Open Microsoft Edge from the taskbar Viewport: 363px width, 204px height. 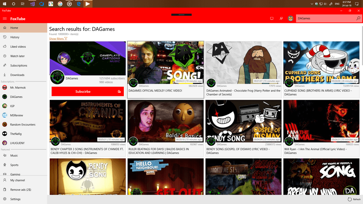point(79,4)
